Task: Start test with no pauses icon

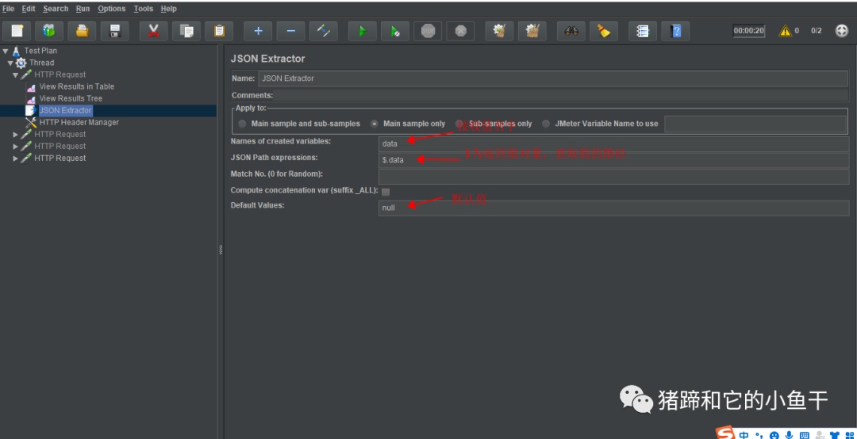Action: click(x=395, y=31)
